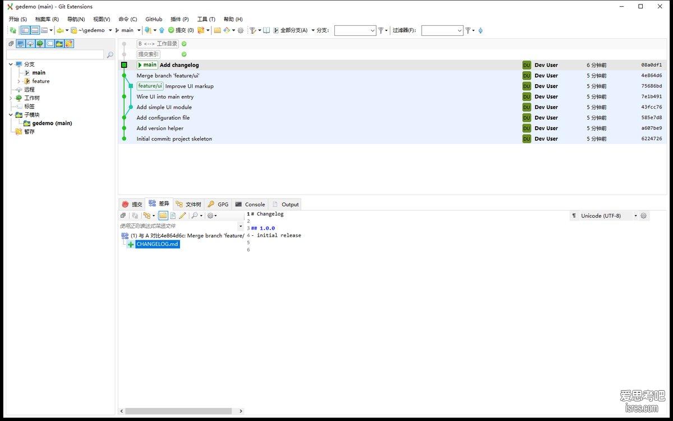Viewport: 673px width, 421px height.
Task: Open the main branch selector dropdown
Action: click(x=139, y=30)
